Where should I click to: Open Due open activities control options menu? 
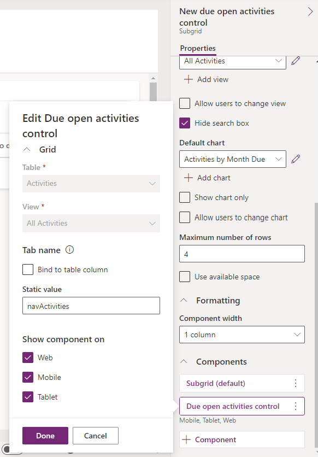coord(296,406)
